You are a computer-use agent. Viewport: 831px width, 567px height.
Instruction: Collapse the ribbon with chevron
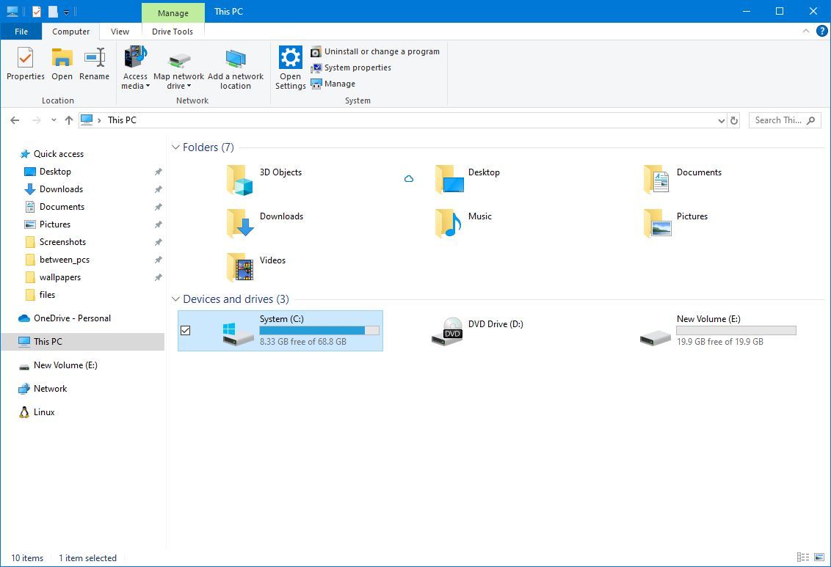(x=805, y=32)
